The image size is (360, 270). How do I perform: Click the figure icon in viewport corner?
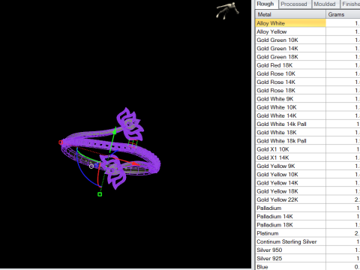tap(227, 10)
